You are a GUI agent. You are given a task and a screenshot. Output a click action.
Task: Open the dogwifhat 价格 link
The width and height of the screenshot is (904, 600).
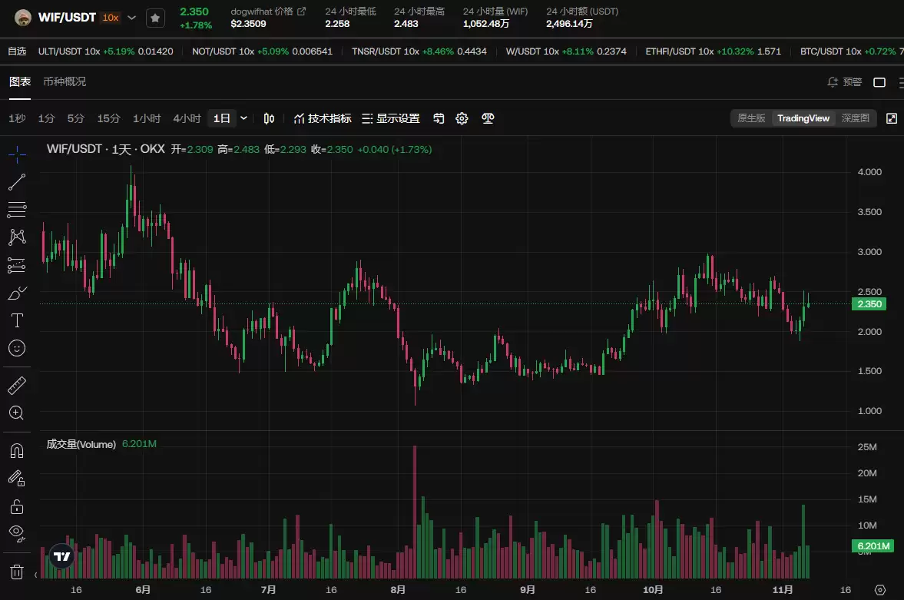[x=268, y=12]
